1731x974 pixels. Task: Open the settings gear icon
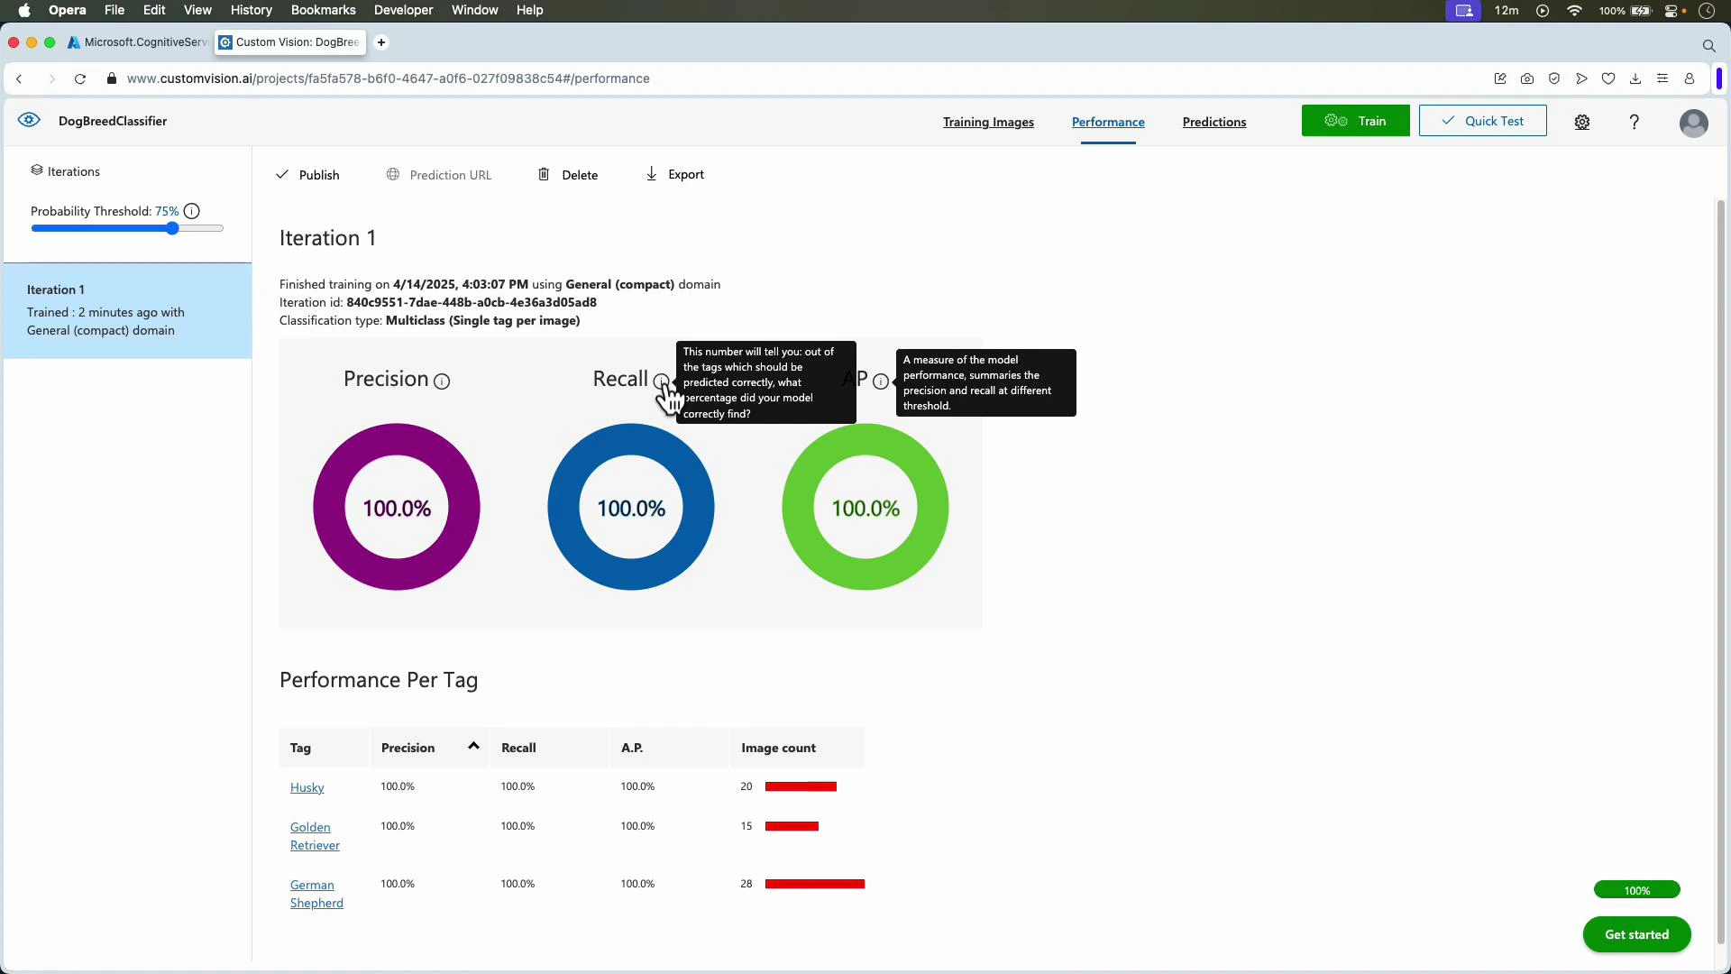pos(1582,122)
